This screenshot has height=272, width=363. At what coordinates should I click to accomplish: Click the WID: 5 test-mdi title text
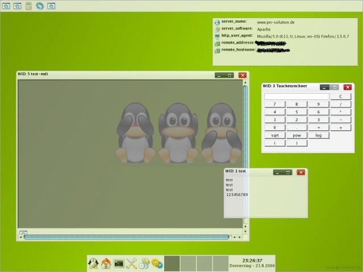[x=33, y=74]
